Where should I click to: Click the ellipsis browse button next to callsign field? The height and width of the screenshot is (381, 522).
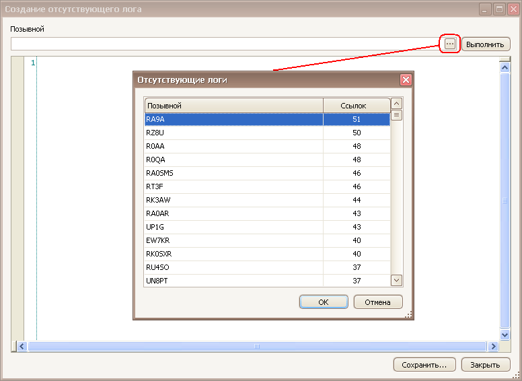coord(450,44)
